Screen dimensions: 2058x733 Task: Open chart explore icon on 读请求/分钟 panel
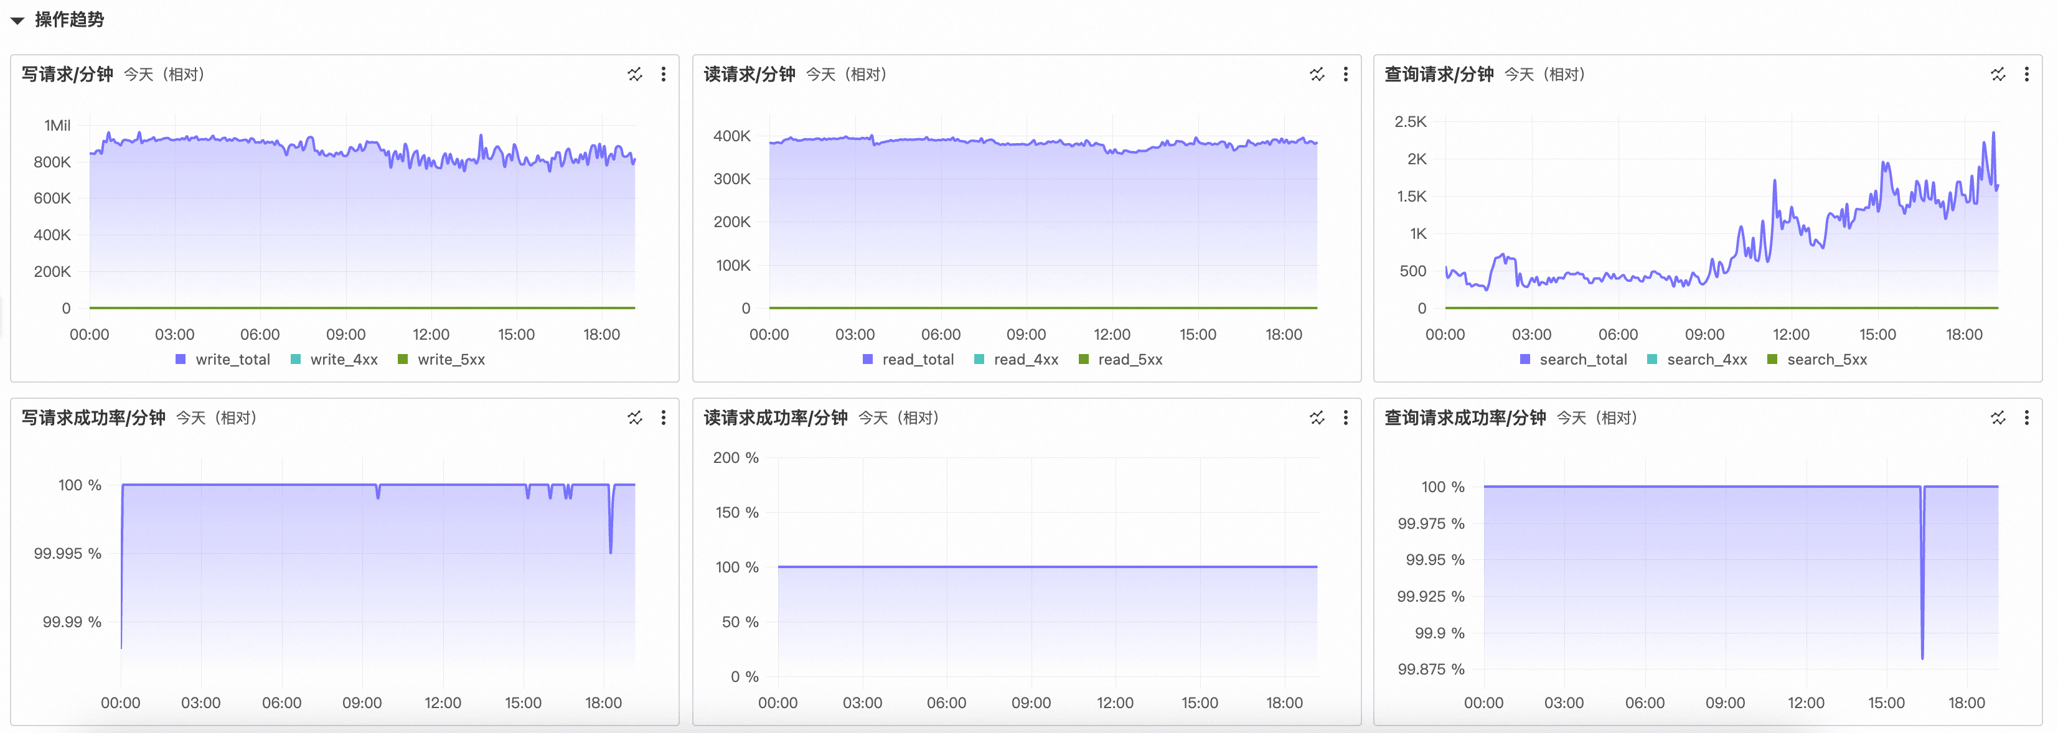coord(1317,74)
